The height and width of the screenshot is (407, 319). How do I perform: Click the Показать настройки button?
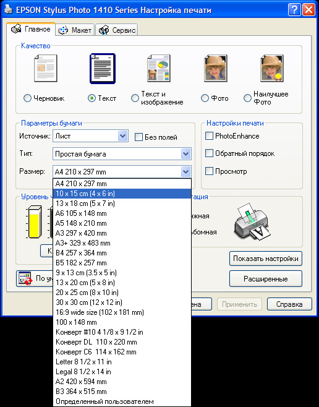pos(266,259)
